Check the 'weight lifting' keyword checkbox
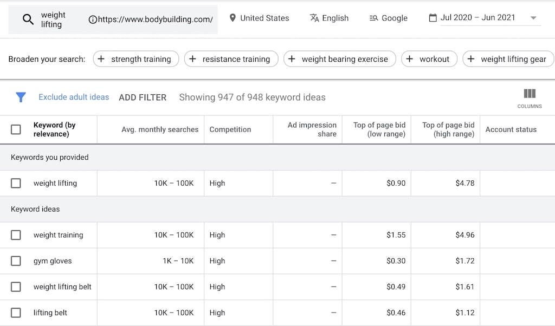 [16, 183]
